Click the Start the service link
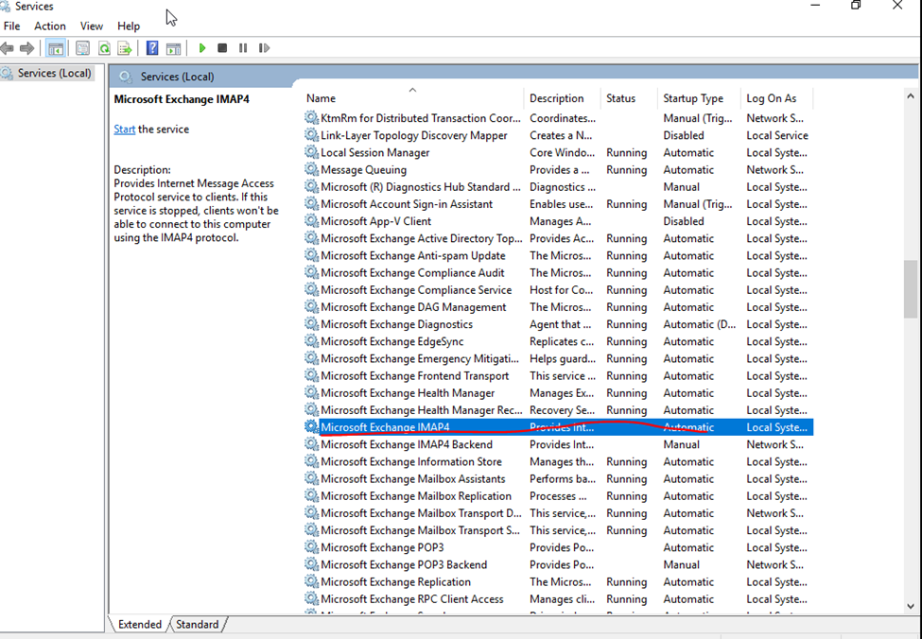This screenshot has width=922, height=639. [x=124, y=130]
